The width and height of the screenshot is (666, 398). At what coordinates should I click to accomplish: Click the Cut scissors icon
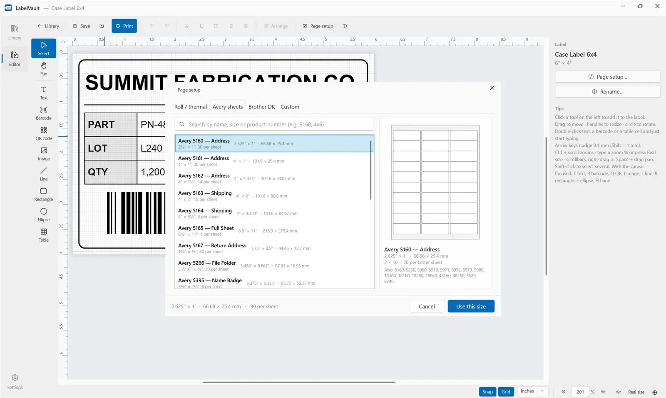point(186,26)
